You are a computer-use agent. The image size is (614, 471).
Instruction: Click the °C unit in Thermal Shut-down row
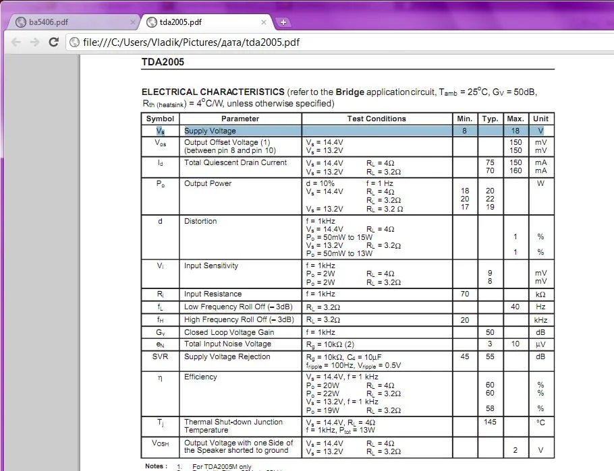(x=540, y=422)
